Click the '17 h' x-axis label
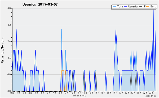159x98 pixels. [x=115, y=93]
